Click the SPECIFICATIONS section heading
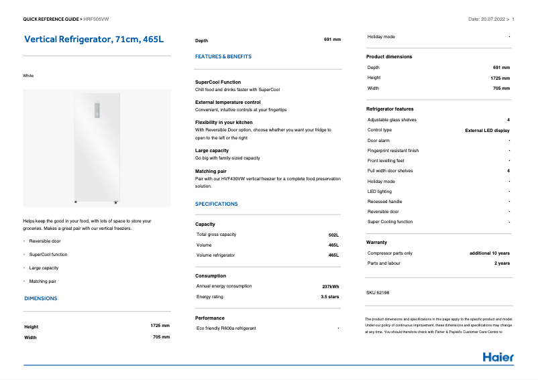This screenshot has height=380, width=538. (216, 204)
